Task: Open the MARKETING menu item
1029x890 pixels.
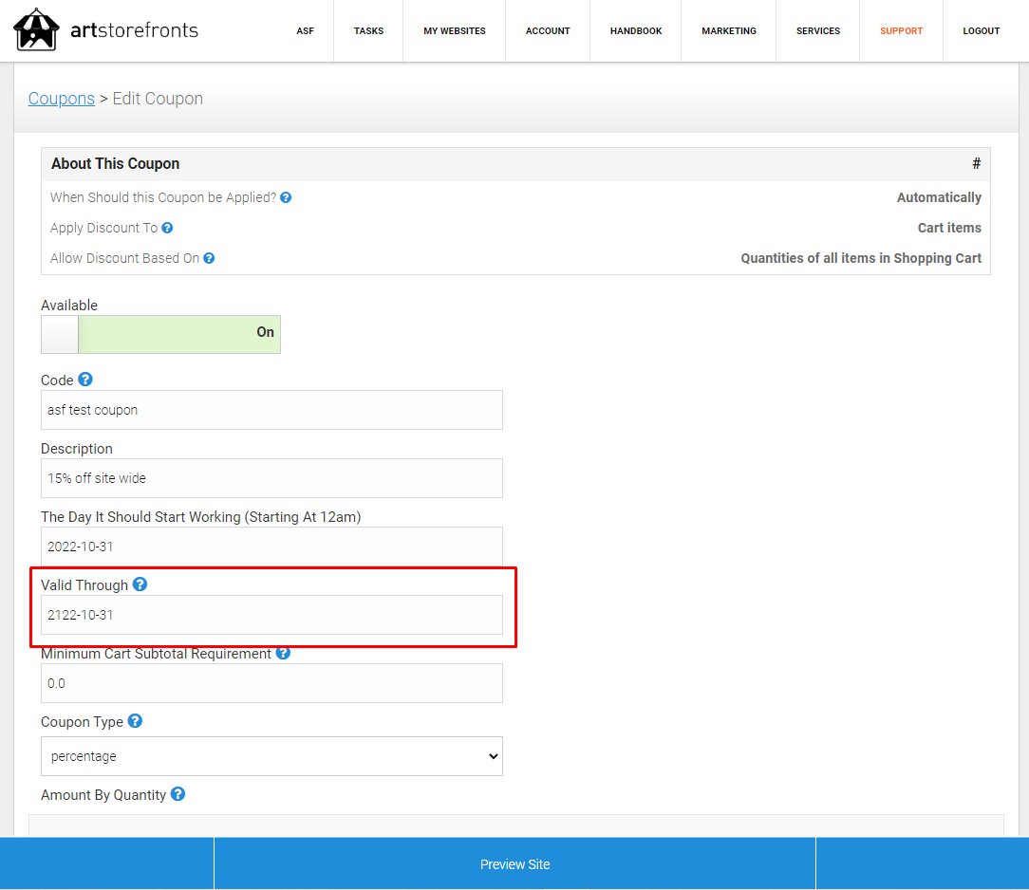Action: [x=729, y=30]
